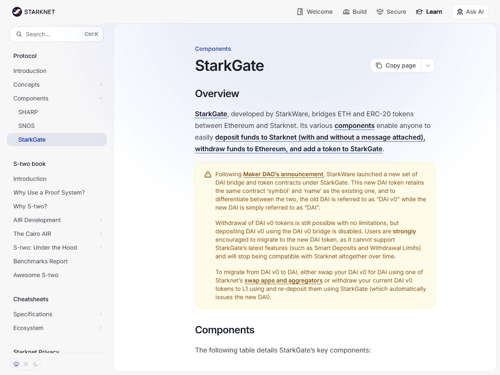Expand the Concepts section chevron

click(x=101, y=85)
